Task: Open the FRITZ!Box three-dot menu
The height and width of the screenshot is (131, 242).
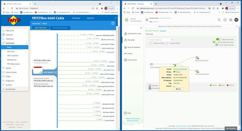Action: click(116, 18)
